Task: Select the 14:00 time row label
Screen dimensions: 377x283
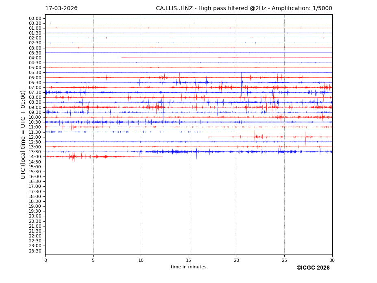Action: [35, 157]
